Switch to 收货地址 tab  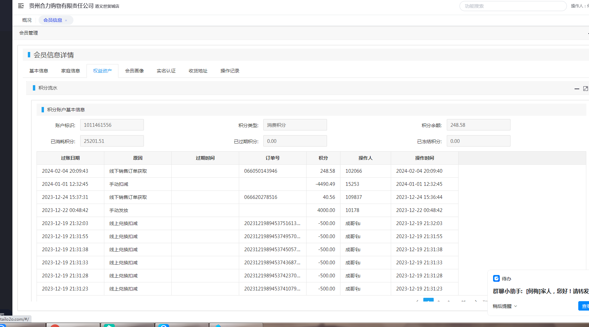click(x=198, y=71)
